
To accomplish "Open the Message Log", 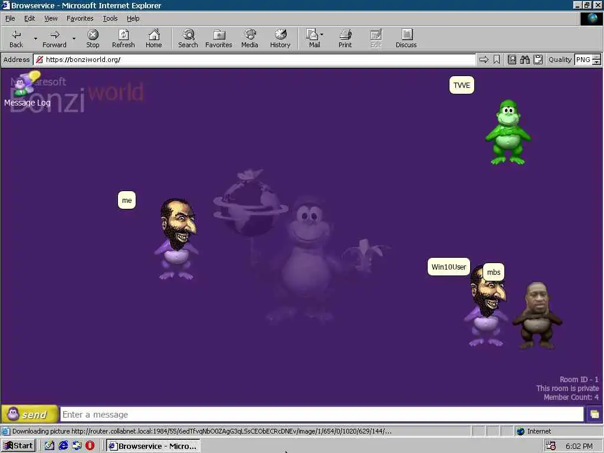I will tap(27, 89).
